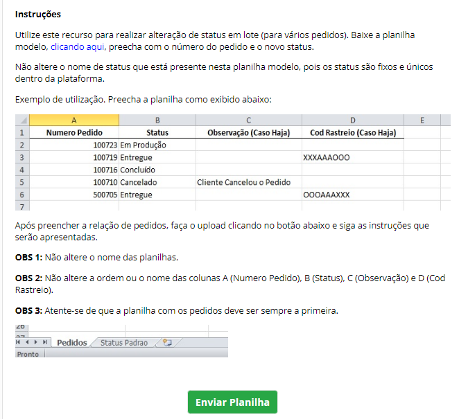Click the 'Em Produção' status cell

click(x=157, y=145)
